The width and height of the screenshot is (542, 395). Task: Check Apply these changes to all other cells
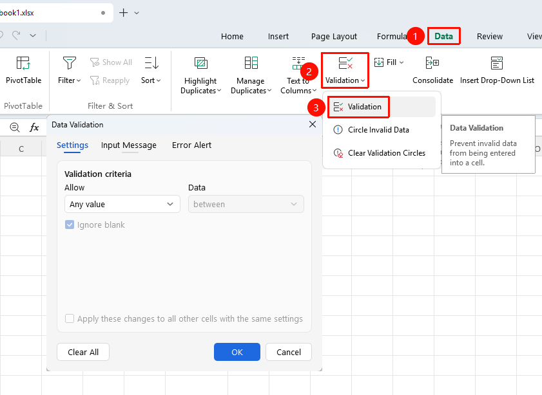(x=70, y=318)
